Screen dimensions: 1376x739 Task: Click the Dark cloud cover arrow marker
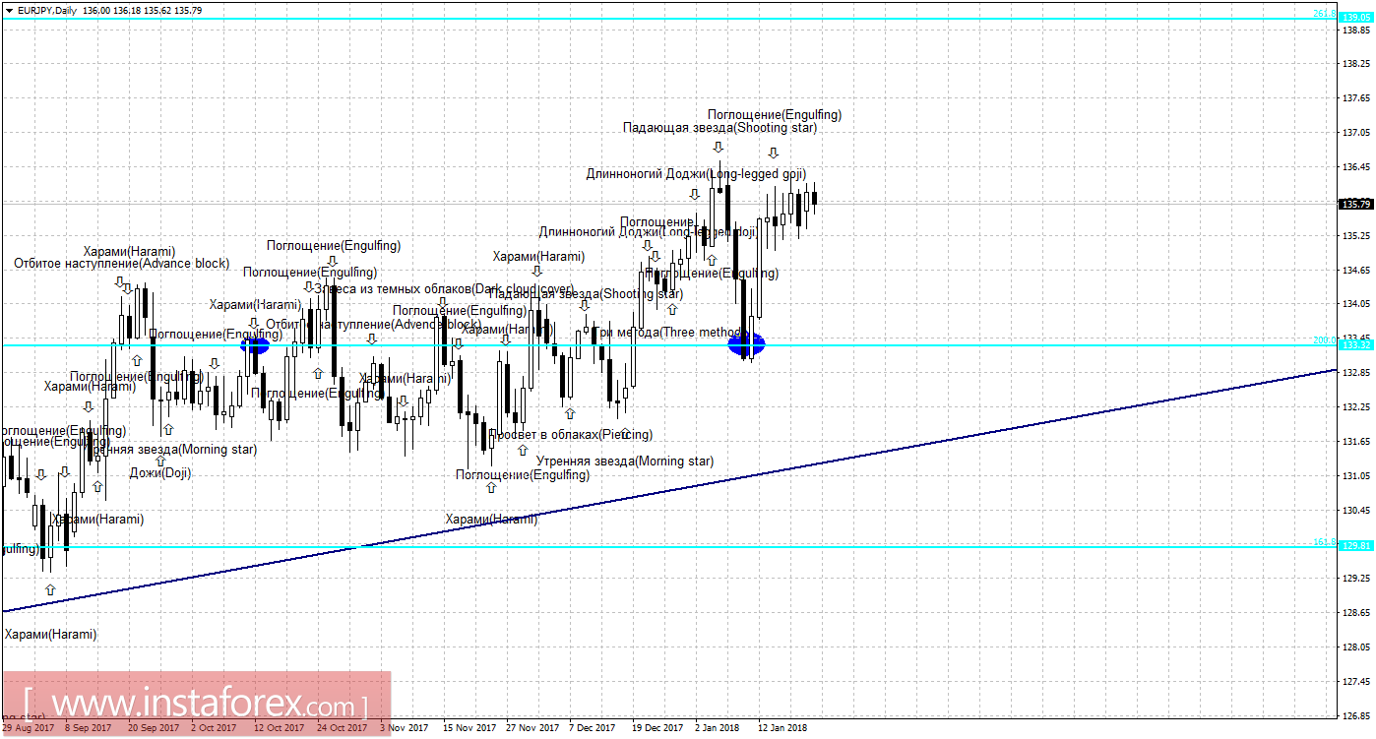pos(307,284)
